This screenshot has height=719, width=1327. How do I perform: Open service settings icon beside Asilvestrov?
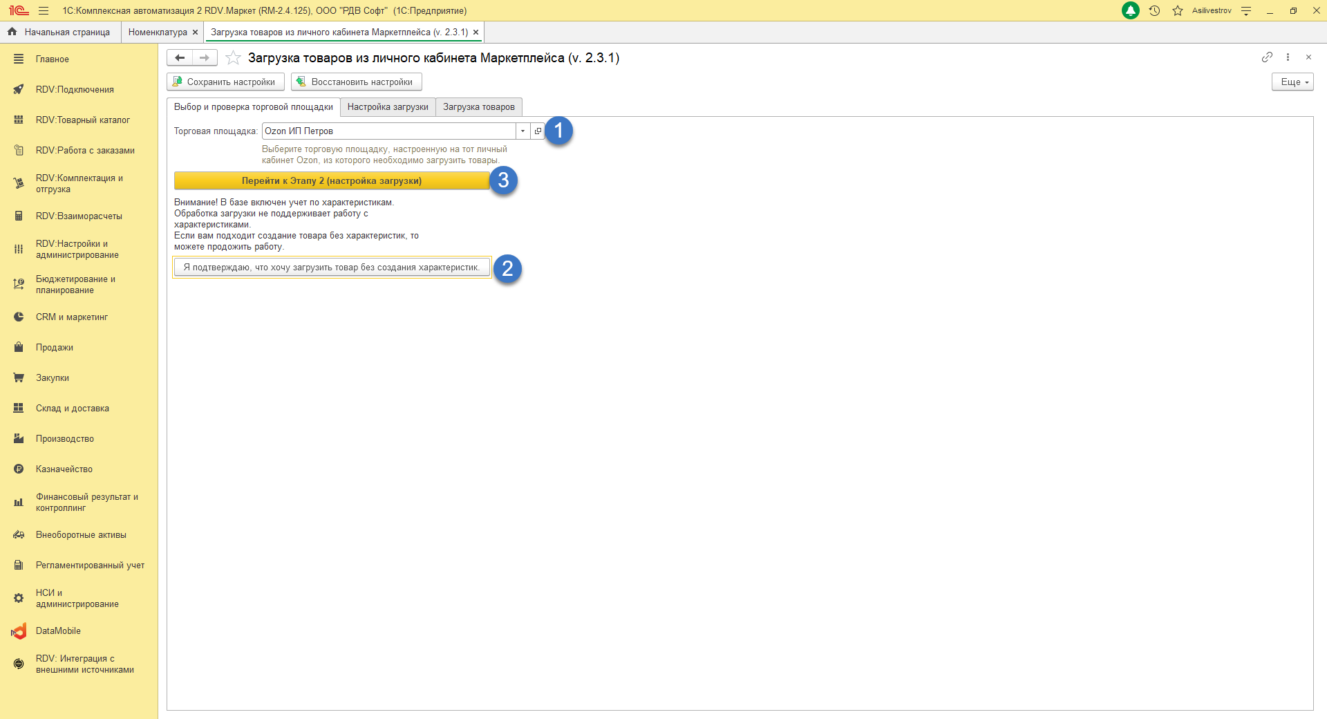tap(1246, 10)
